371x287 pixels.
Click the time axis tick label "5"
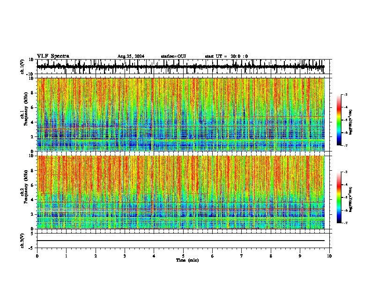click(x=183, y=256)
